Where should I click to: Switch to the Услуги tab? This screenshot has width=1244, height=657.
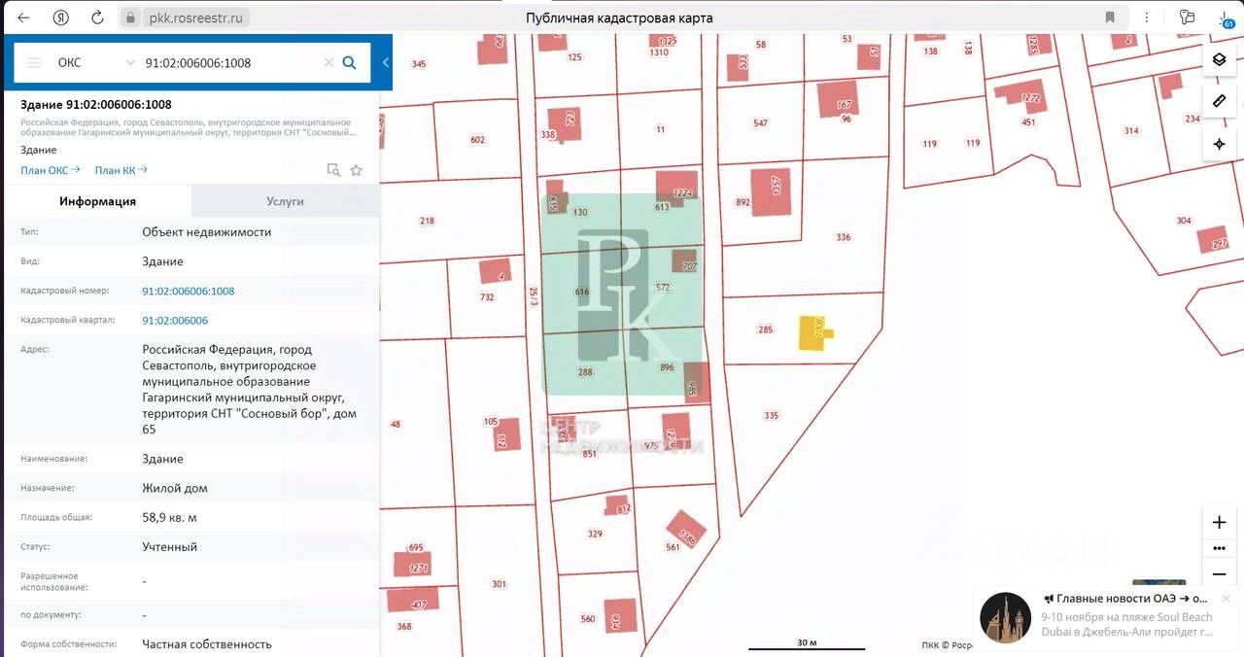pos(285,201)
